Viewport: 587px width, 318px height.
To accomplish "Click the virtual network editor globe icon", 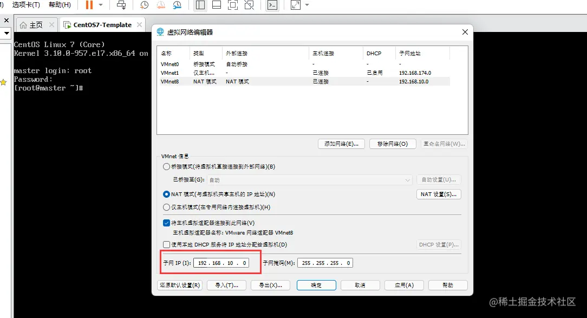I will pos(160,32).
